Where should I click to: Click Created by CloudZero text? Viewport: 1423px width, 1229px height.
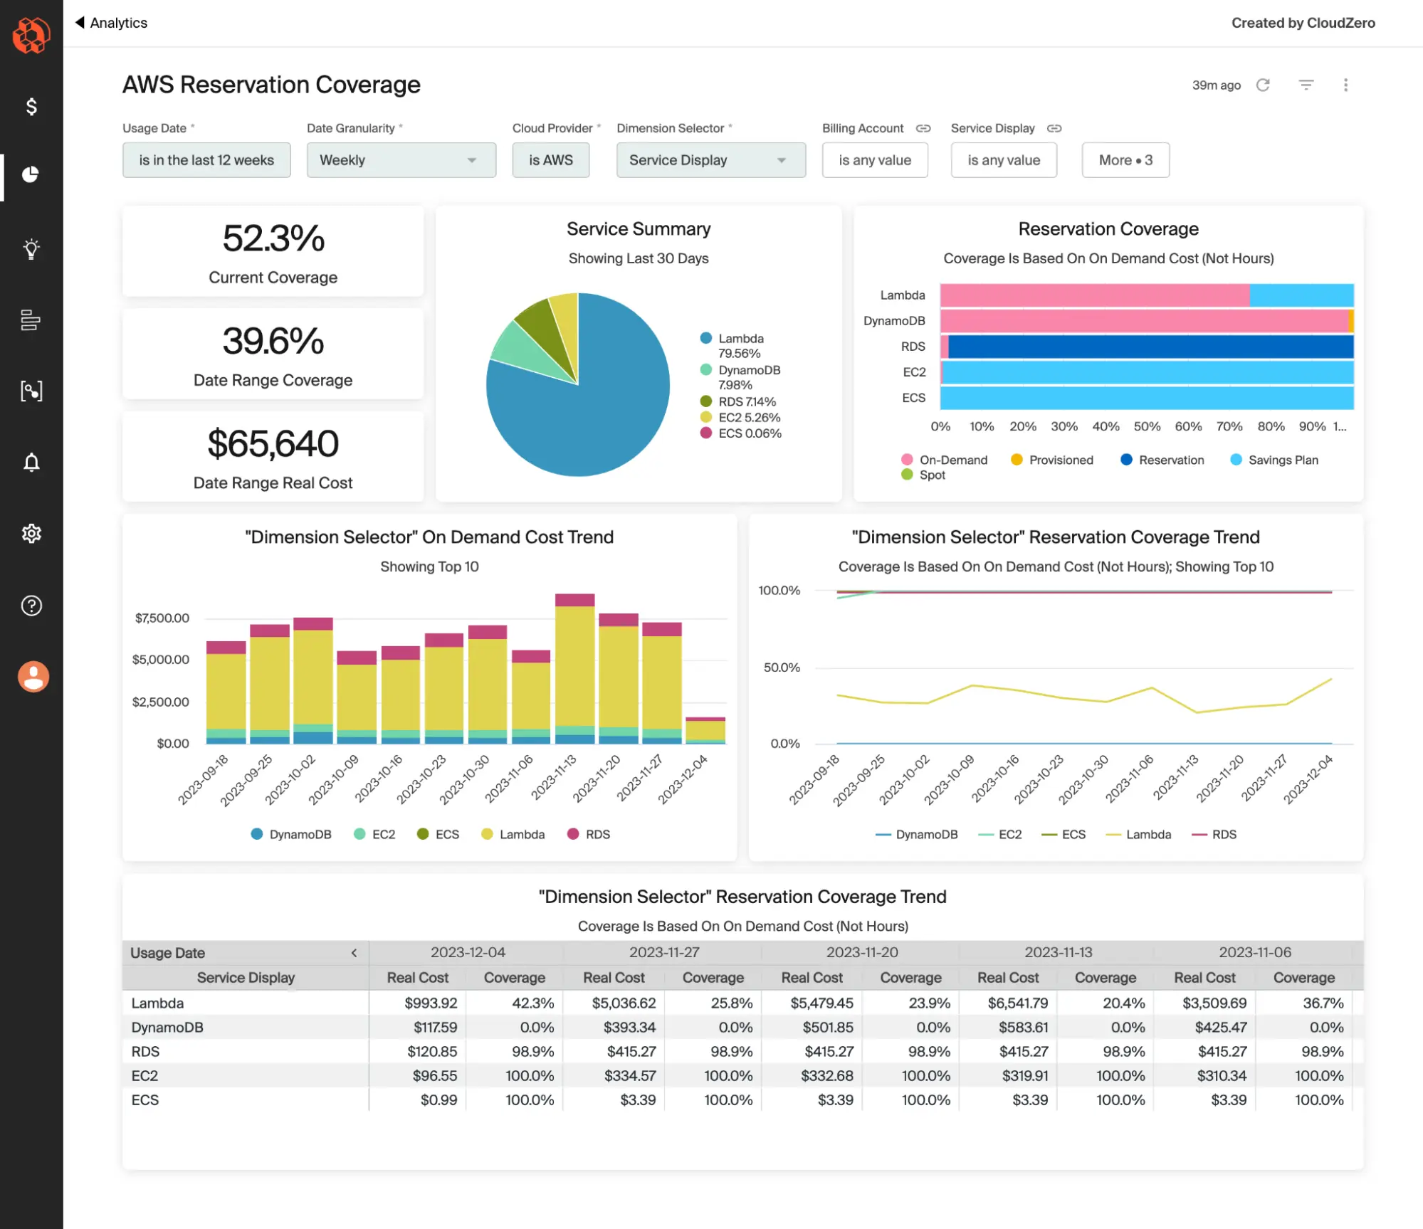pyautogui.click(x=1303, y=23)
